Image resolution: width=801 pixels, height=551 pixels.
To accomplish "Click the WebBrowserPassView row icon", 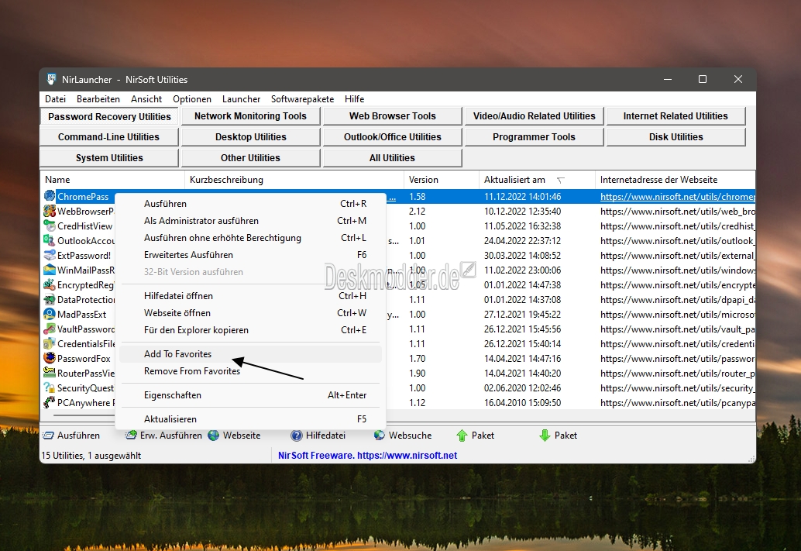I will [50, 211].
